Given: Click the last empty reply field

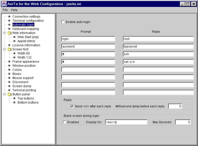Looking at the screenshot, I should (158, 93).
